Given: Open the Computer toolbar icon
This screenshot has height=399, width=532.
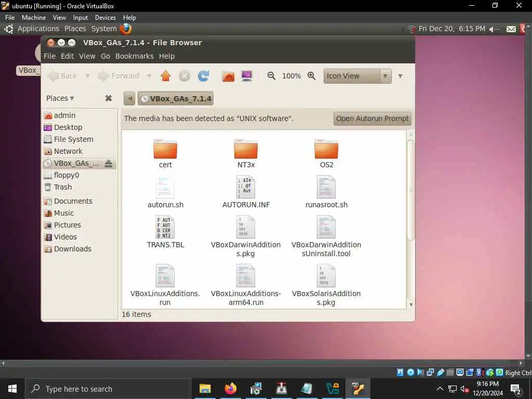Looking at the screenshot, I should coord(247,76).
